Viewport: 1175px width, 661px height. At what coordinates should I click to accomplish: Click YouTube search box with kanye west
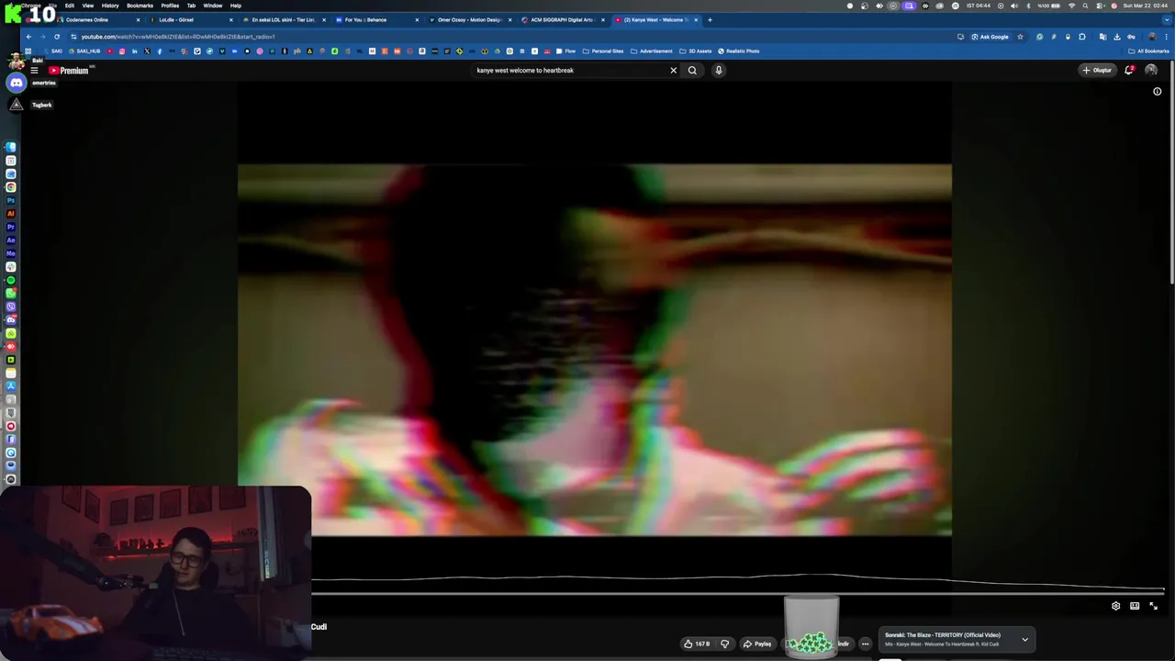[569, 70]
